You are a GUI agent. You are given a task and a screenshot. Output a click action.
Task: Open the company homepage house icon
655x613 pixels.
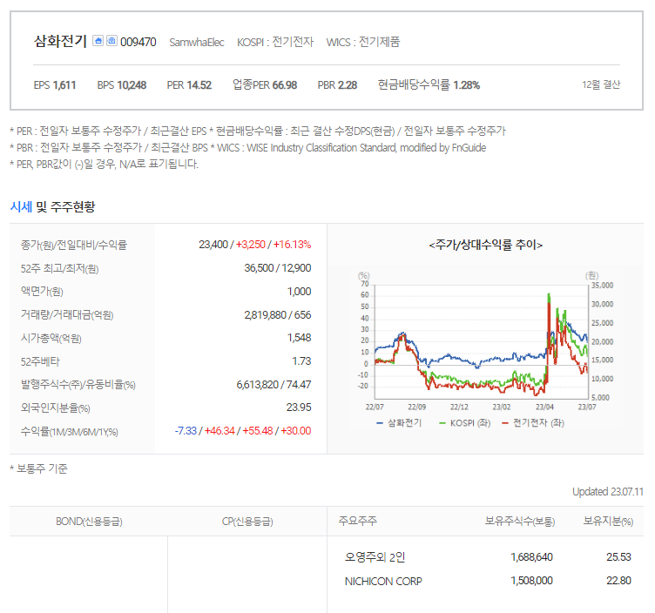click(98, 41)
